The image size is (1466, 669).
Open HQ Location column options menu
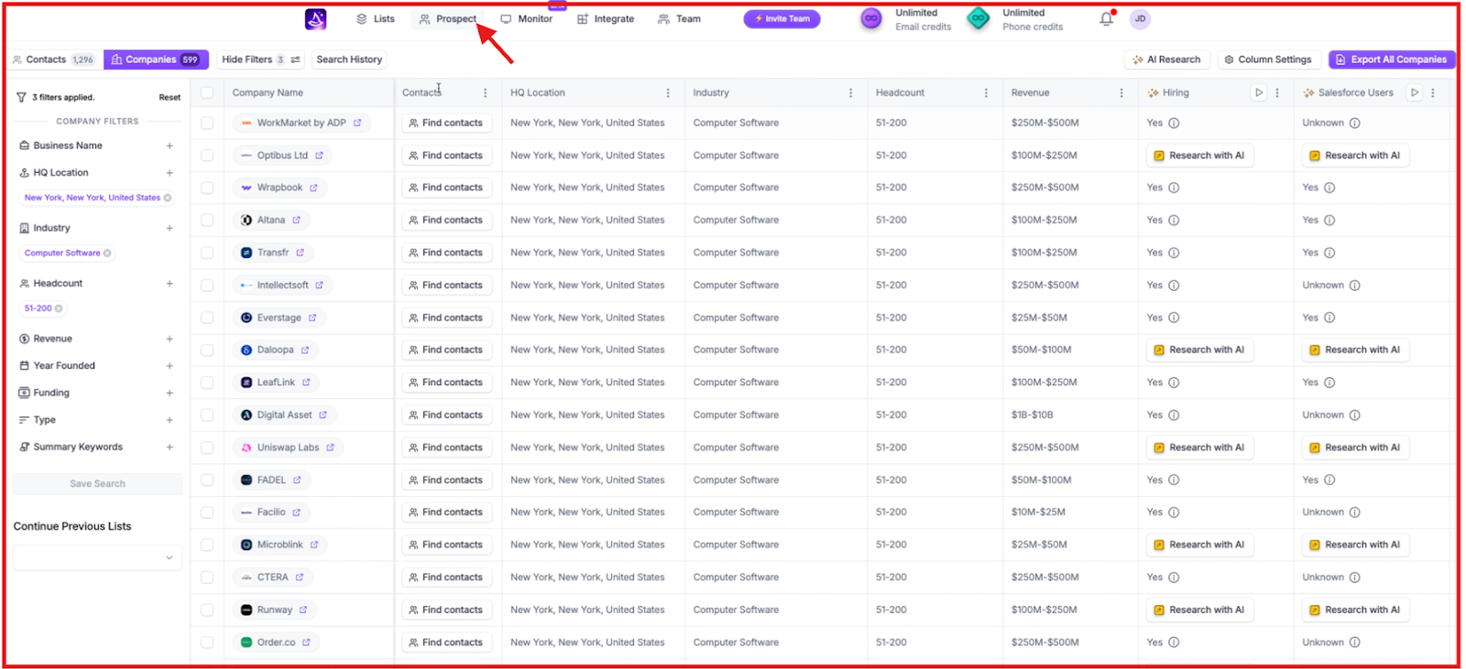(668, 92)
